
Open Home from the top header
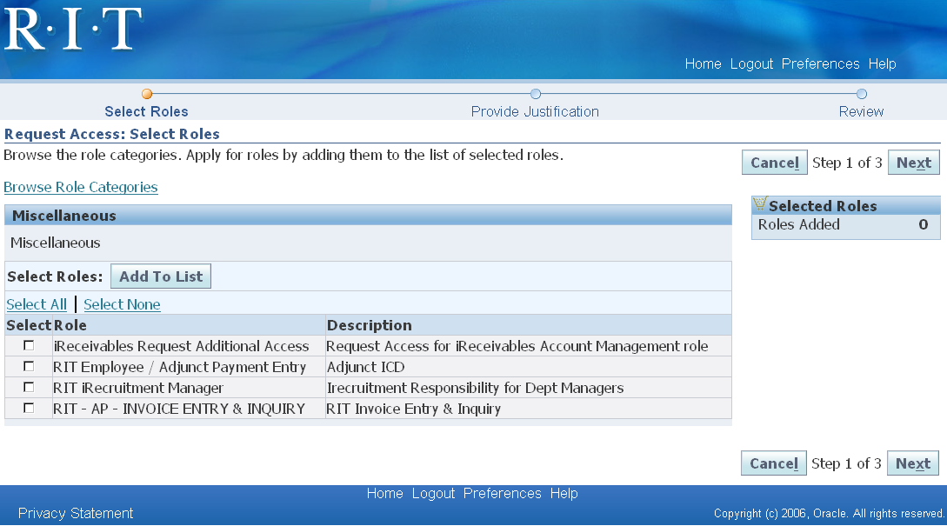(703, 64)
